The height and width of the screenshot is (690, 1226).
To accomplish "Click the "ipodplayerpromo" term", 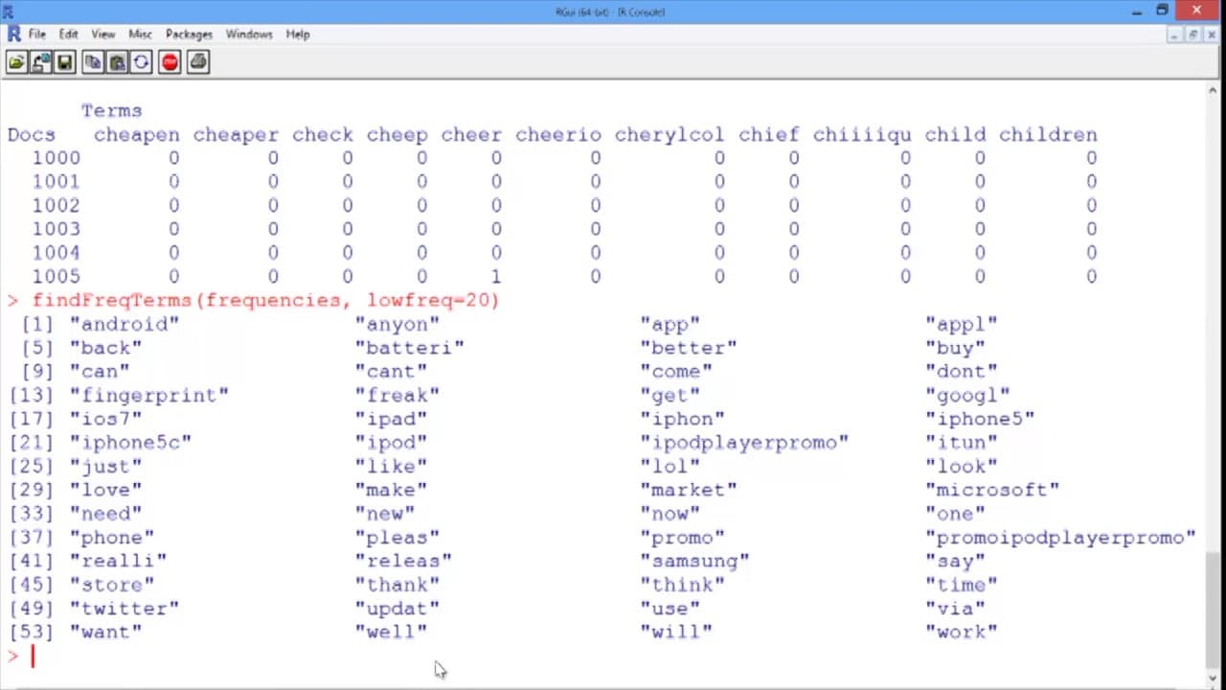I will pos(744,443).
